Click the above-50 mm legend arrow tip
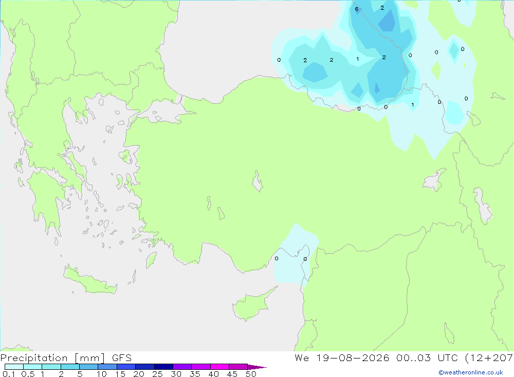Screen dimensions: 514x377 (257, 367)
